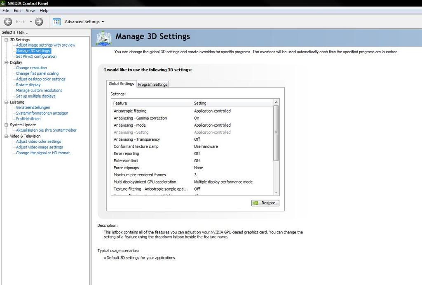This screenshot has height=285, width=422.
Task: Open Profilrichtlinien task
Action: click(x=28, y=118)
